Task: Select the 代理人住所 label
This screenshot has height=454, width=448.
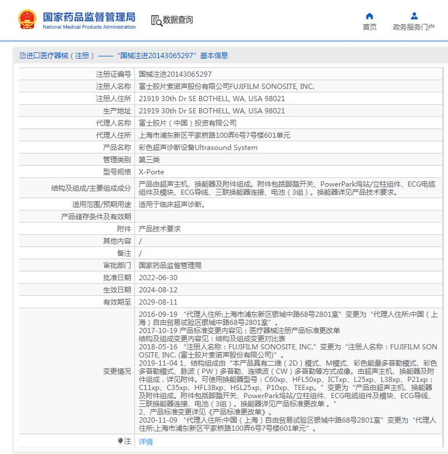Action: click(x=113, y=135)
